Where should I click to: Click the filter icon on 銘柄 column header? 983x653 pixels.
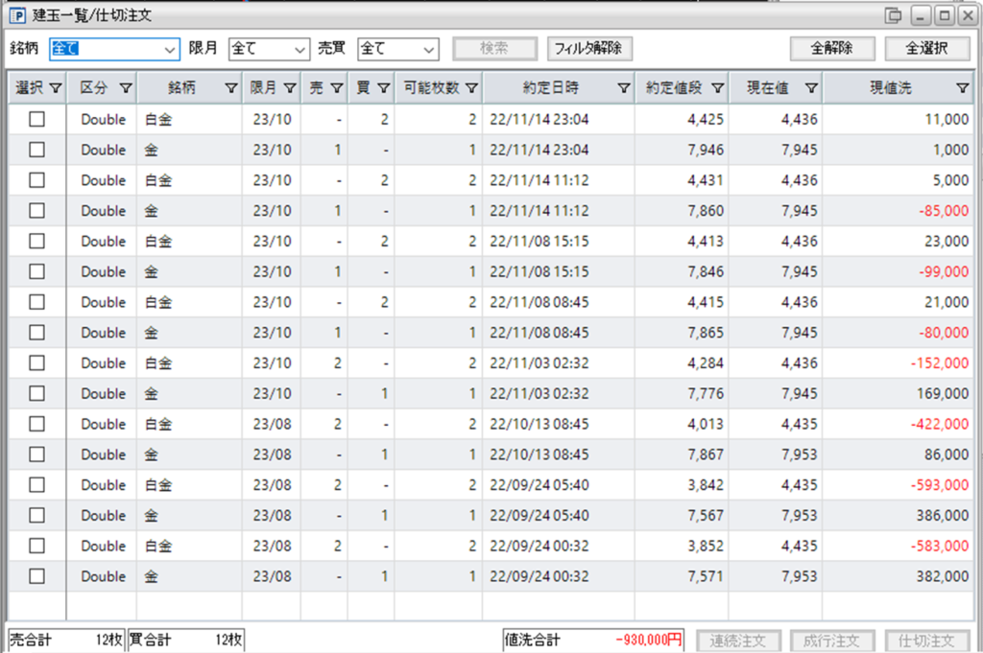tap(231, 88)
